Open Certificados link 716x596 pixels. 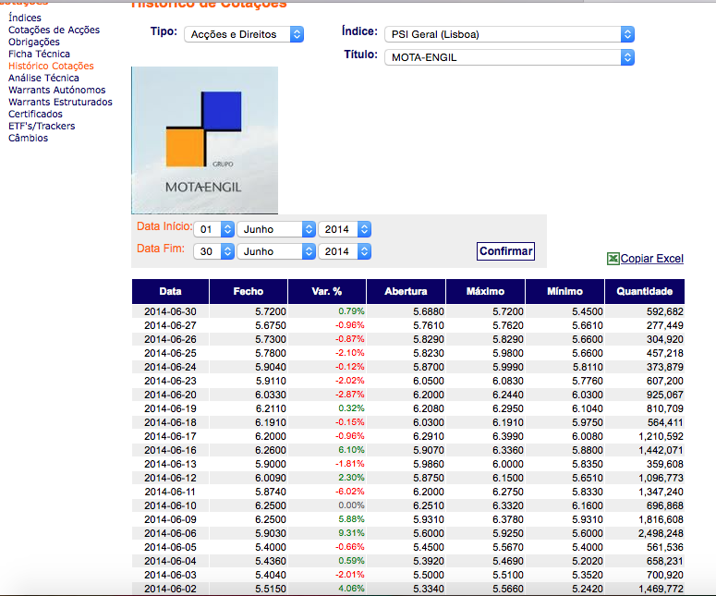35,115
